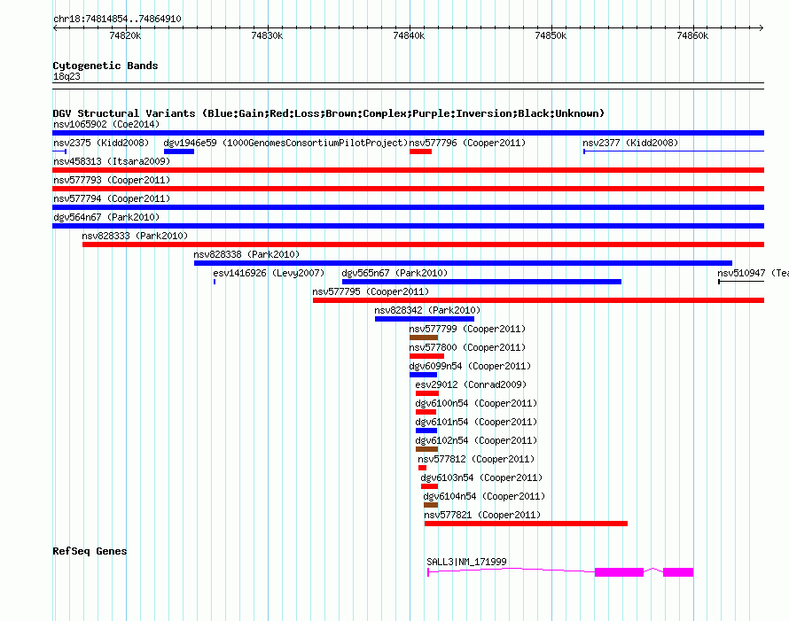Select nsv458313 (Itsara2009) variant label
The image size is (789, 621).
click(112, 161)
